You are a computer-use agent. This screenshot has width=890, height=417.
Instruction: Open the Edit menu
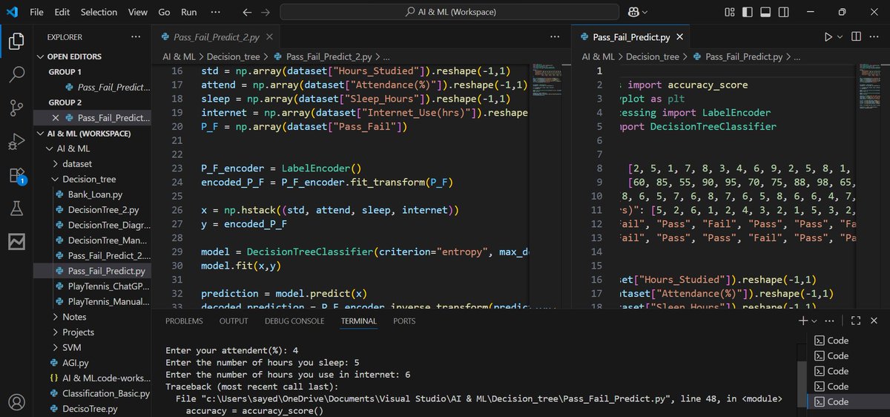(x=62, y=12)
